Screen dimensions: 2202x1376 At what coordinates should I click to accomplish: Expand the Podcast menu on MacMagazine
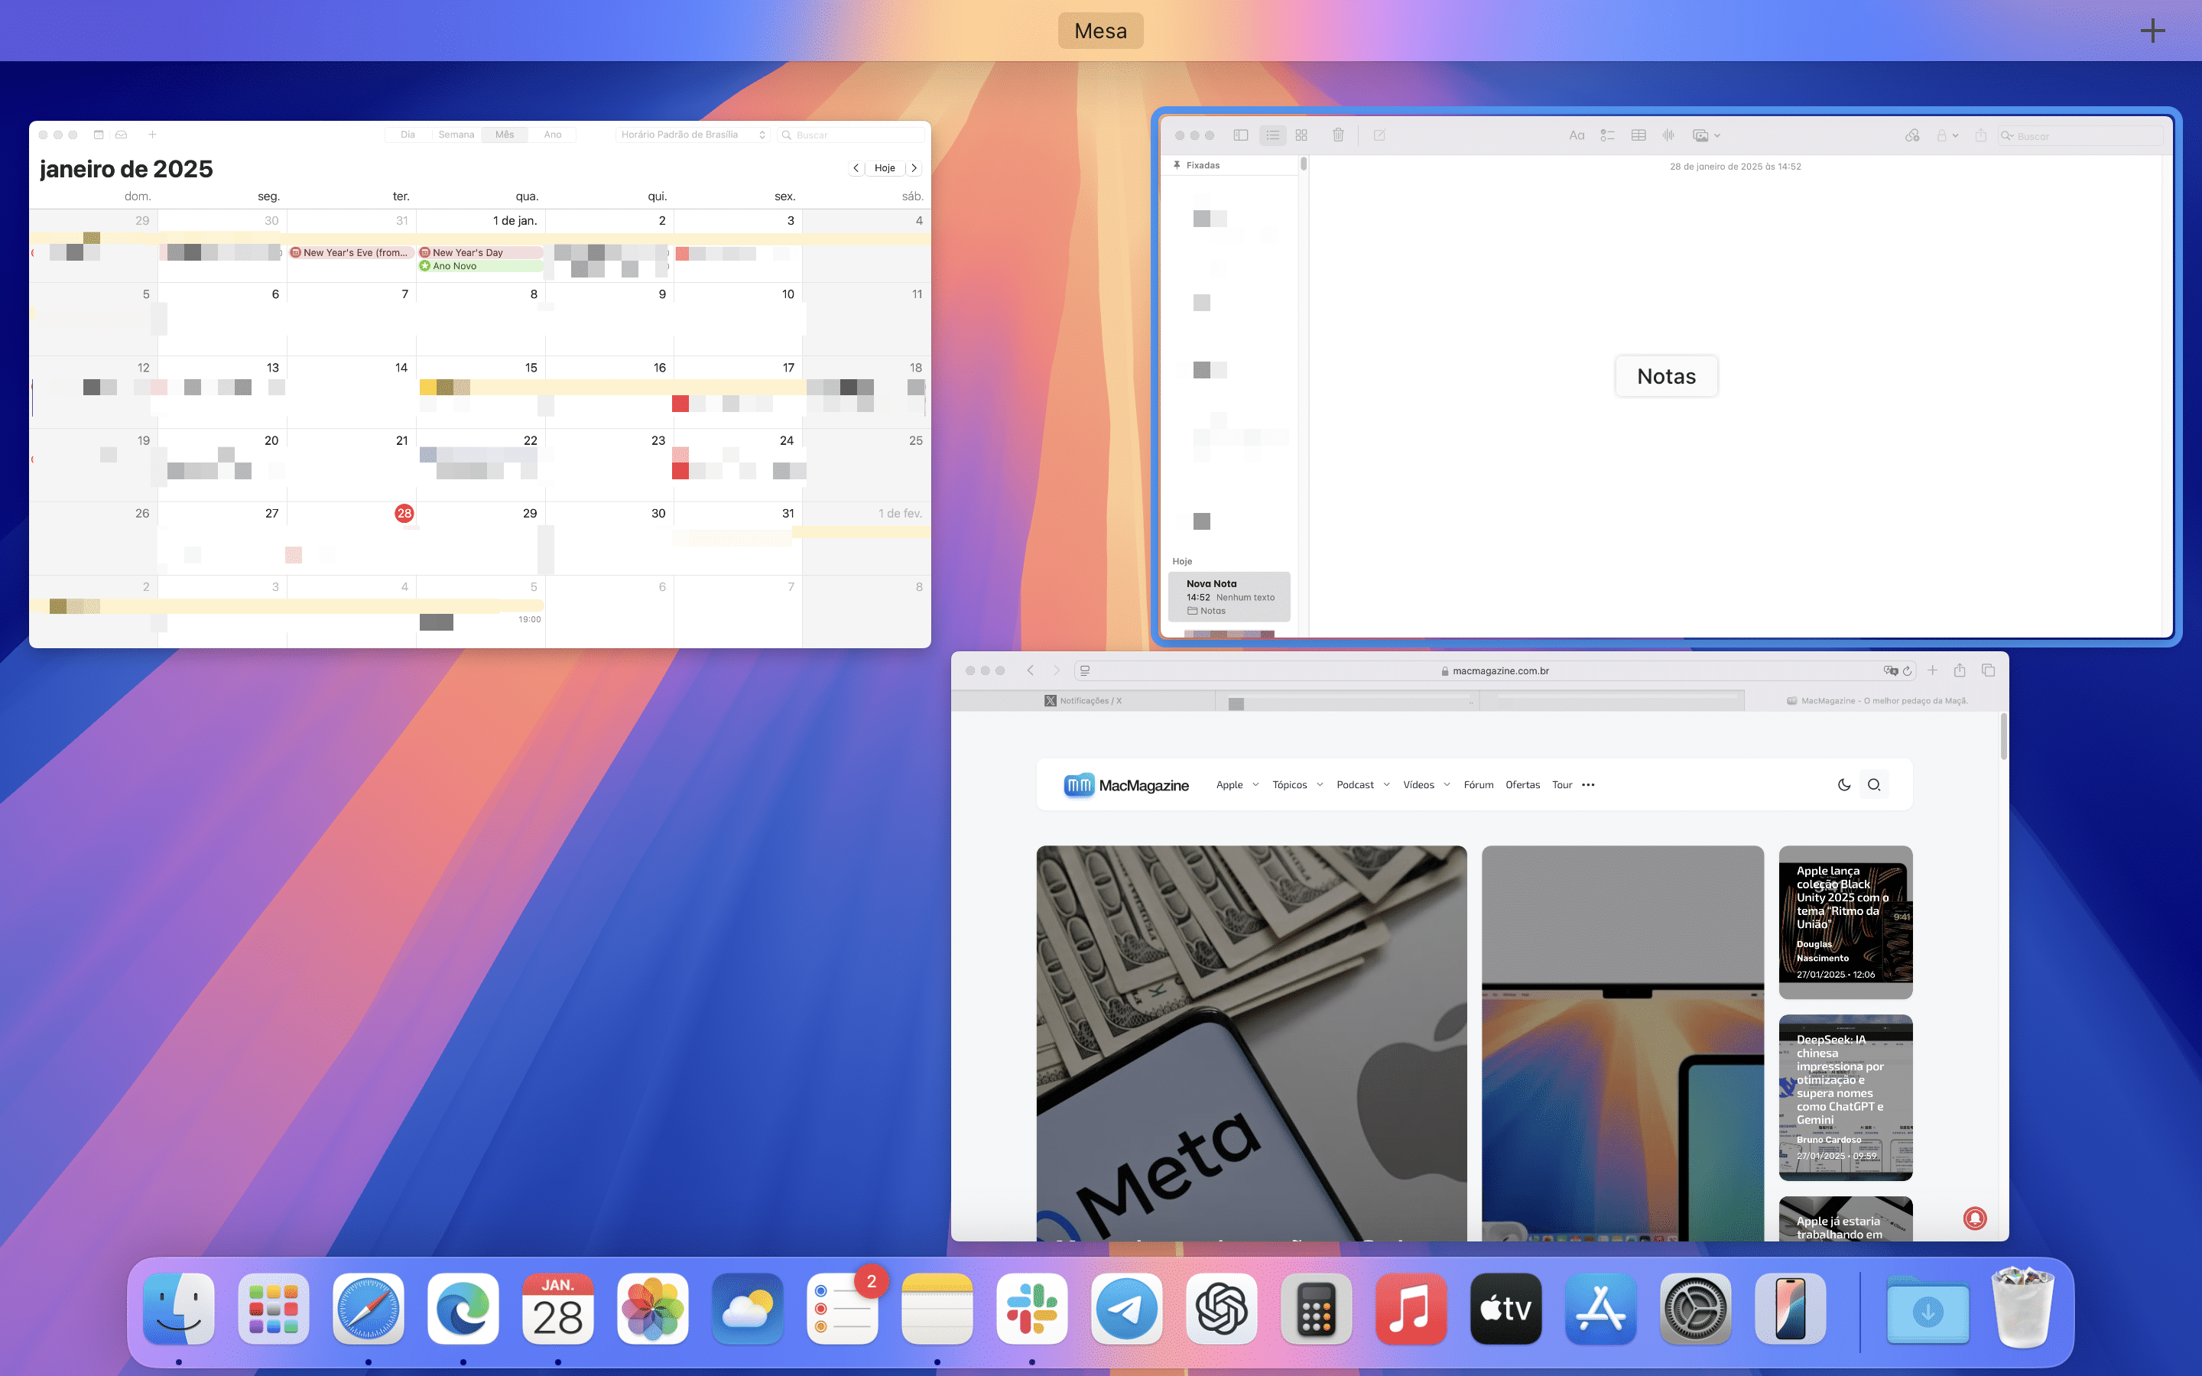click(x=1363, y=785)
